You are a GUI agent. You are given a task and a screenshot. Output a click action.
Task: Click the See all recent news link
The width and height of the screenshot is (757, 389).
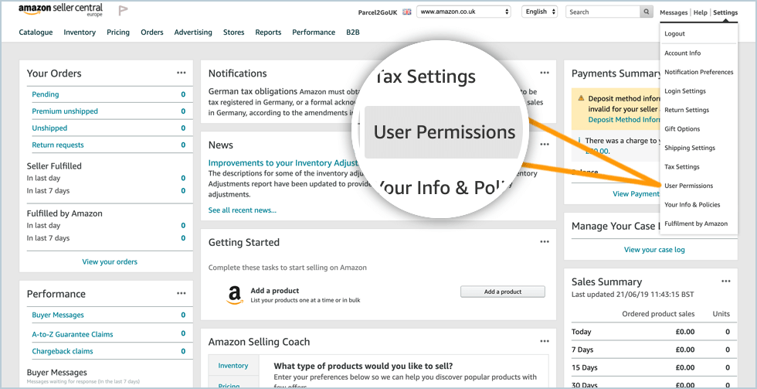point(242,210)
